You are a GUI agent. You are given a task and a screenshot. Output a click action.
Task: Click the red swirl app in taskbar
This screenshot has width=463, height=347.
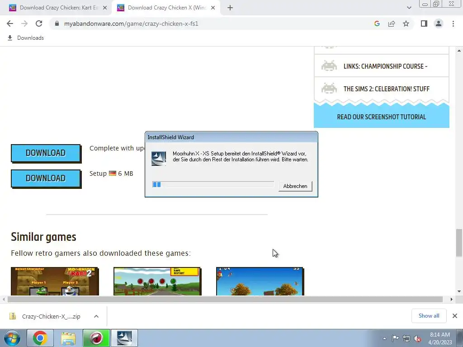[x=96, y=338]
